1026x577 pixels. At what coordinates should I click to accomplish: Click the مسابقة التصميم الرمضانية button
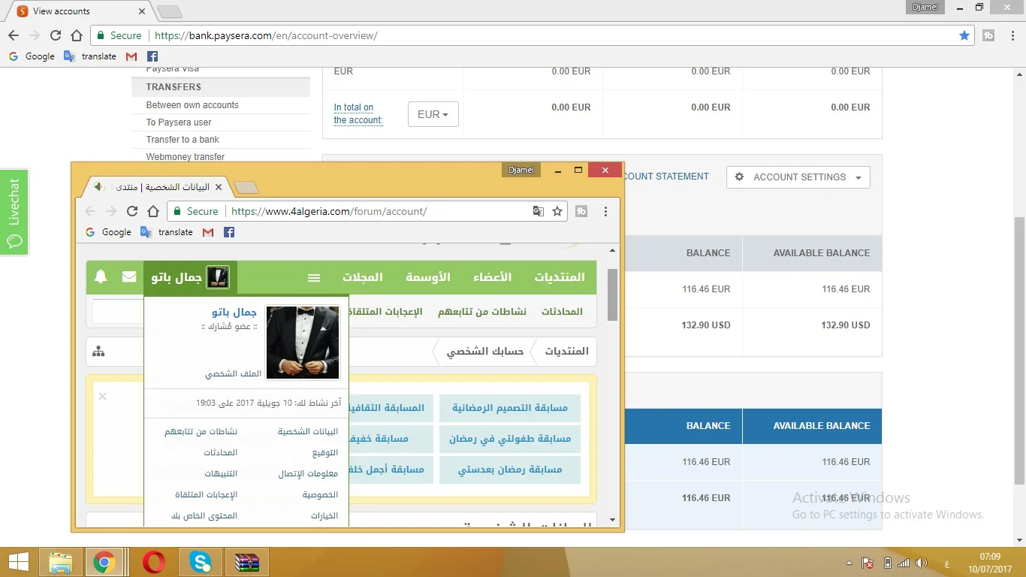pos(510,408)
